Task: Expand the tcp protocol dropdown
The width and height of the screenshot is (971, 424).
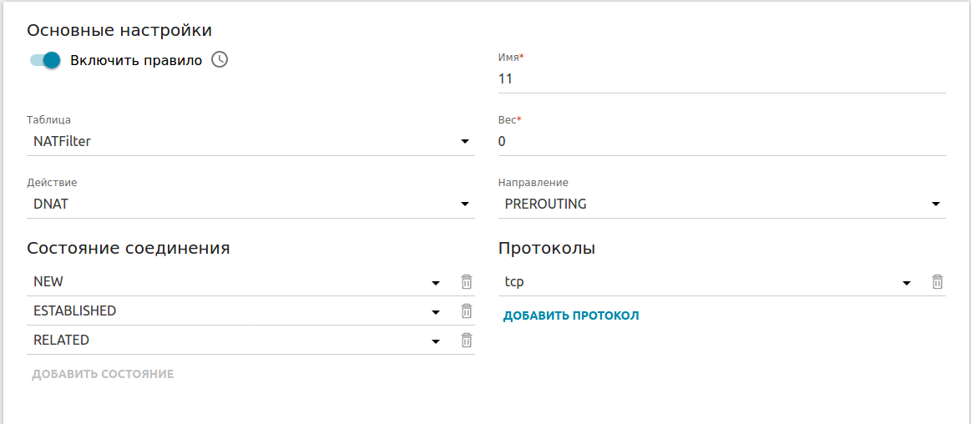Action: coord(707,282)
